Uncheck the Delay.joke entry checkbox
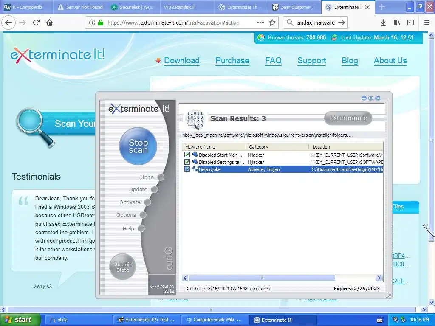 [187, 169]
